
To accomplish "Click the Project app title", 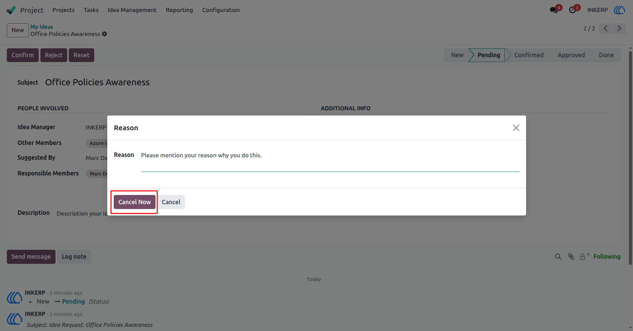I will click(x=32, y=10).
